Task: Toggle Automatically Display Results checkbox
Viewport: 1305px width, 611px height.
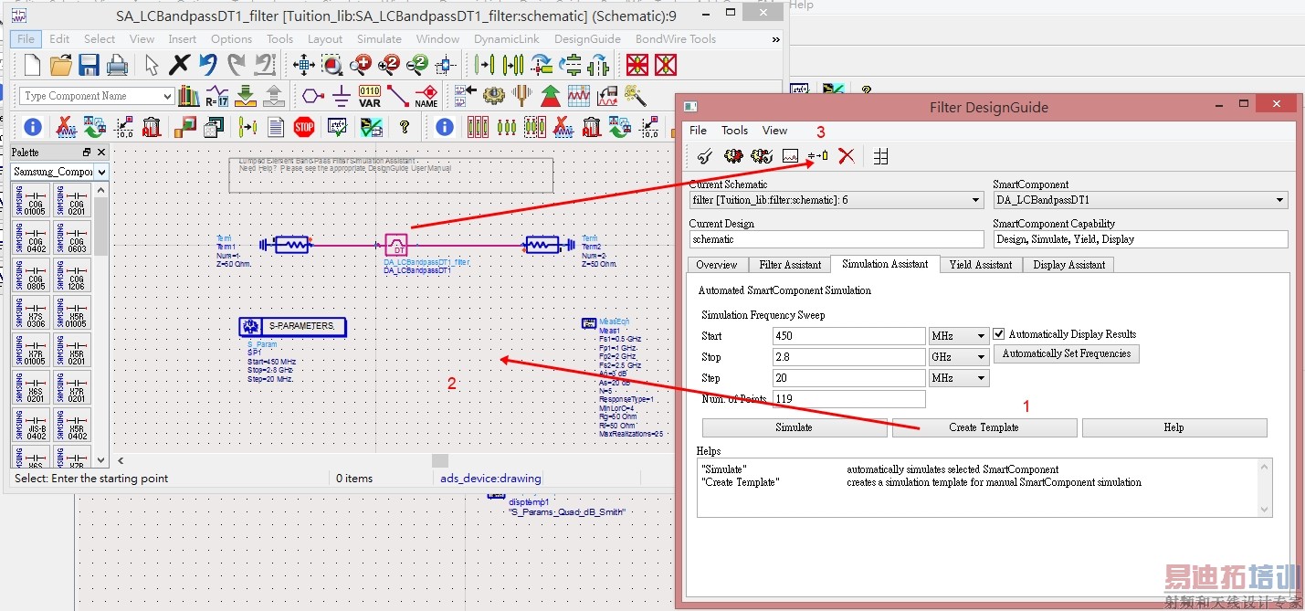Action: (x=999, y=334)
